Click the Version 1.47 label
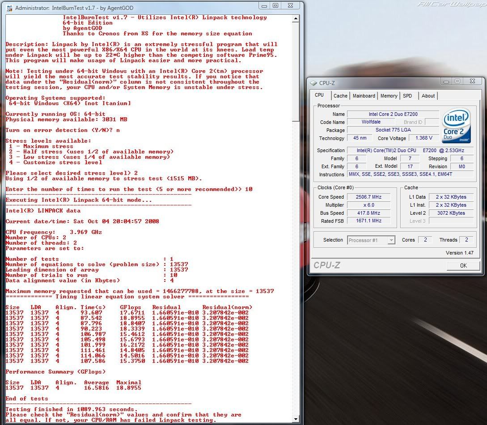The image size is (487, 425). click(460, 253)
